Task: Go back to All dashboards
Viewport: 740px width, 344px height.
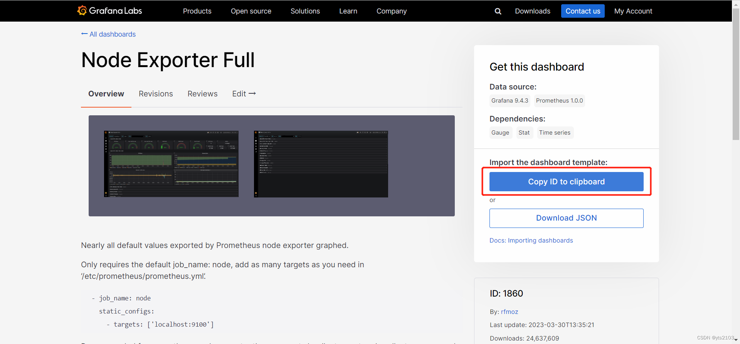Action: (x=108, y=34)
